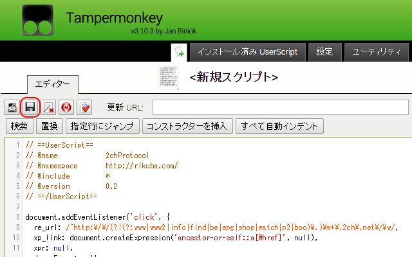Viewport: 412px width, 257px height.
Task: Select the エディター tab
Action: click(53, 84)
